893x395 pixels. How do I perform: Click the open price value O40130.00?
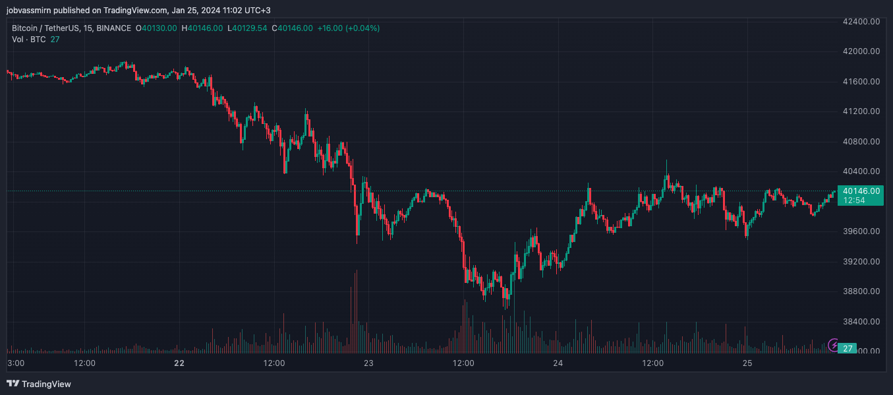tap(156, 28)
